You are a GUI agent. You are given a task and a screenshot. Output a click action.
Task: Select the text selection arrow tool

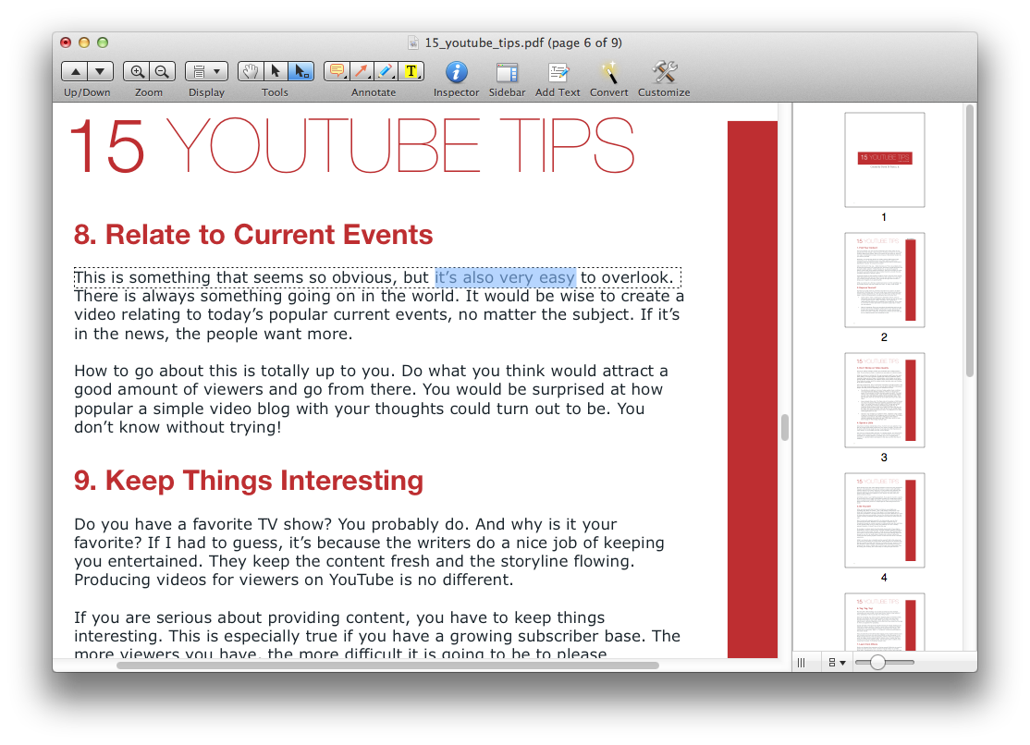pos(276,71)
